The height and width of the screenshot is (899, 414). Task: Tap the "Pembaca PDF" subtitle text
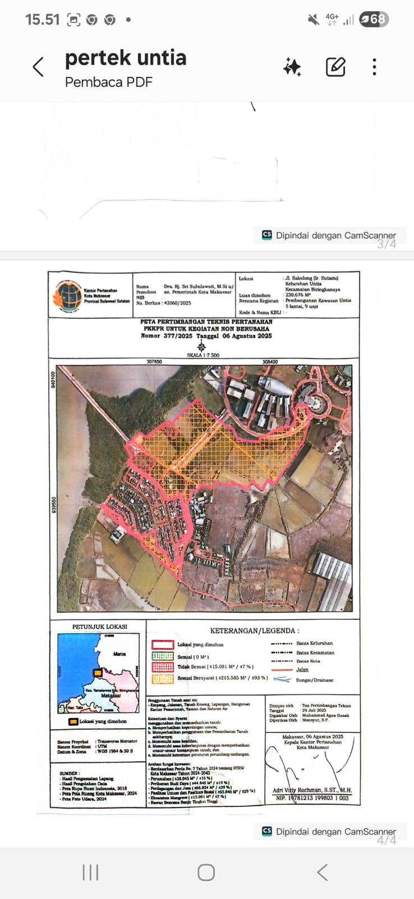click(x=108, y=82)
